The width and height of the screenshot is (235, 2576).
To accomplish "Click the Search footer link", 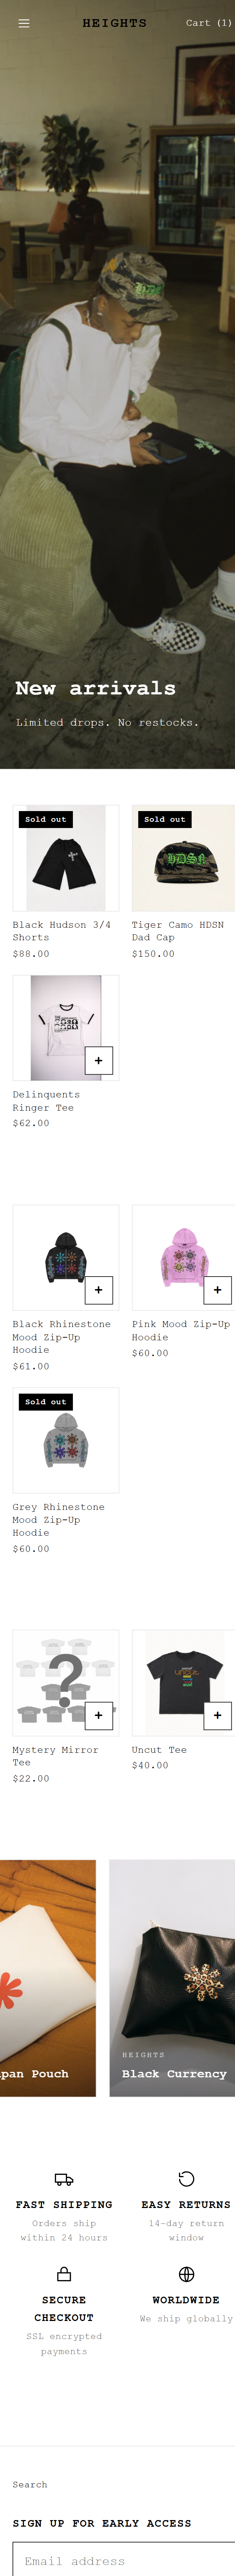I will (30, 2484).
